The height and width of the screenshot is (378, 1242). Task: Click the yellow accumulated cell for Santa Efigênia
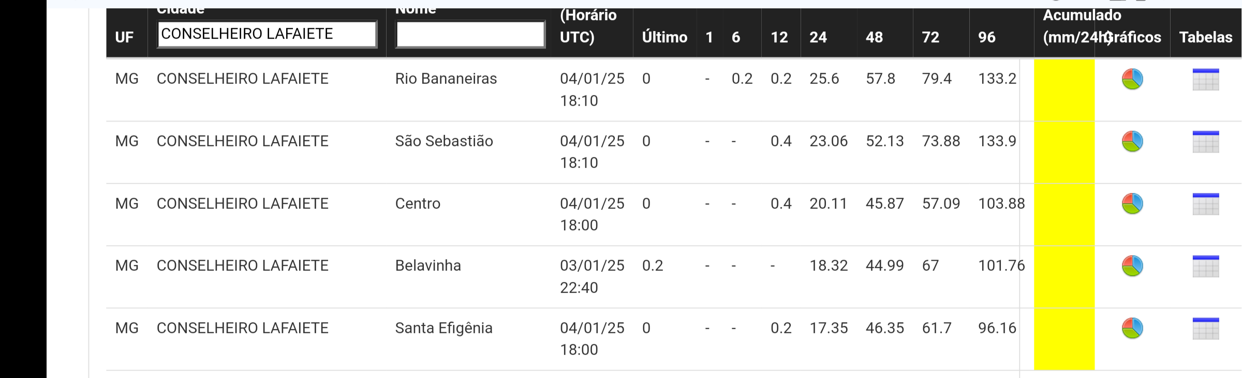[1064, 339]
